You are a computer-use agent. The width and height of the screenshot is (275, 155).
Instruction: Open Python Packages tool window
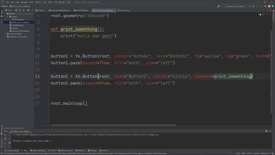point(38,151)
